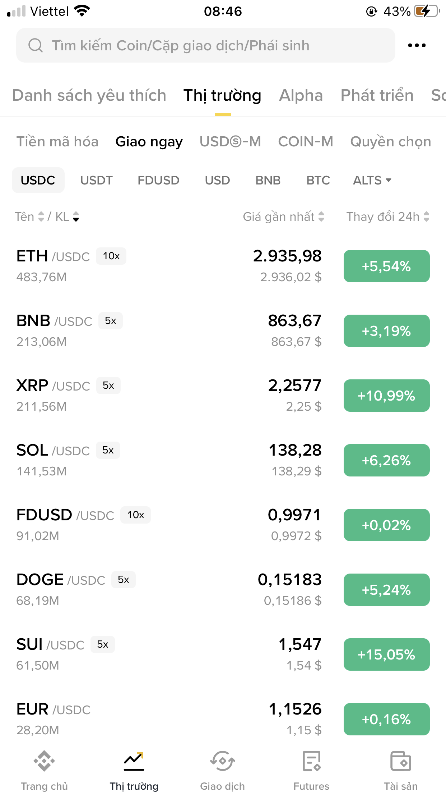
Task: Switch to Danh sách yêu thích tab
Action: point(89,95)
